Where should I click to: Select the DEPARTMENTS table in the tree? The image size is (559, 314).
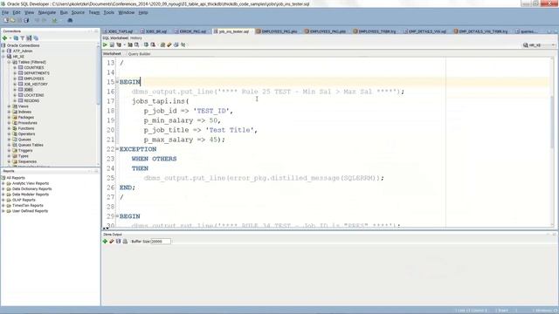pyautogui.click(x=37, y=73)
